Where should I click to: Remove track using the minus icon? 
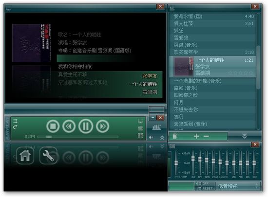pyautogui.click(x=206, y=136)
